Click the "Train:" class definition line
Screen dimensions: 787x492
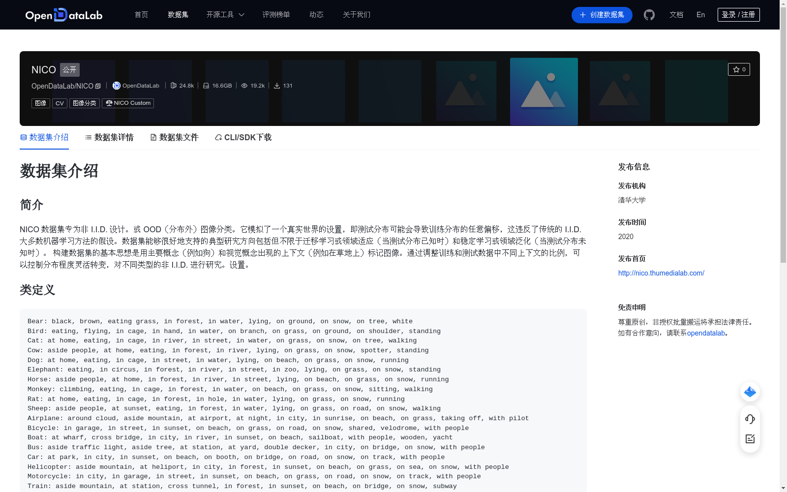click(242, 486)
